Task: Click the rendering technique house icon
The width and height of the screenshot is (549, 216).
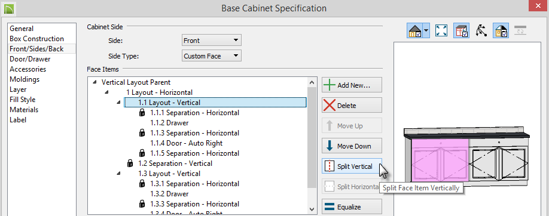Action: click(x=415, y=31)
